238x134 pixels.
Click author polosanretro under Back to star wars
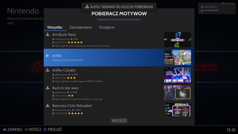tap(60, 92)
